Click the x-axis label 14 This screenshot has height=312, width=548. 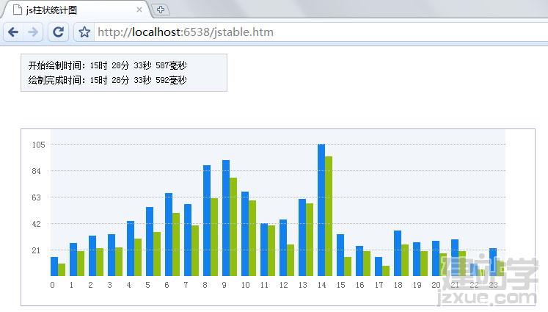click(321, 285)
